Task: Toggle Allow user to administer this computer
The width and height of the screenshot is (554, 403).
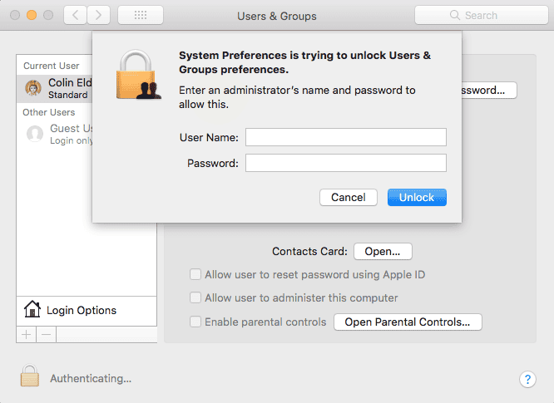Action: pyautogui.click(x=195, y=297)
